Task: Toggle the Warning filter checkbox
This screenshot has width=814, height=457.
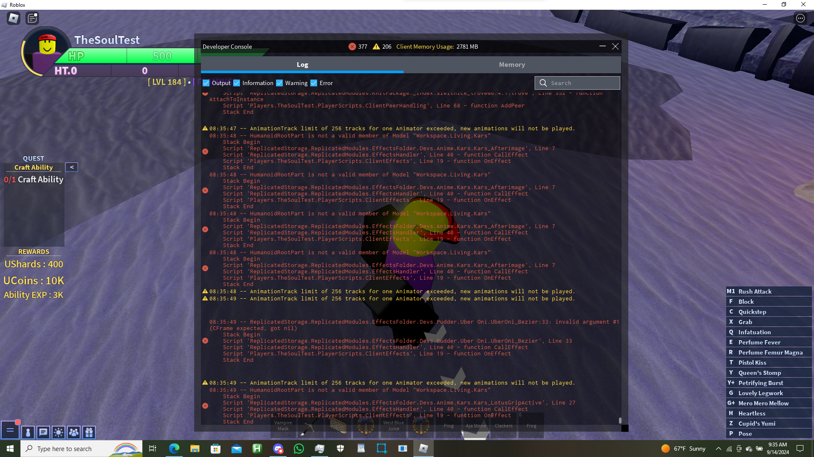Action: click(x=279, y=83)
